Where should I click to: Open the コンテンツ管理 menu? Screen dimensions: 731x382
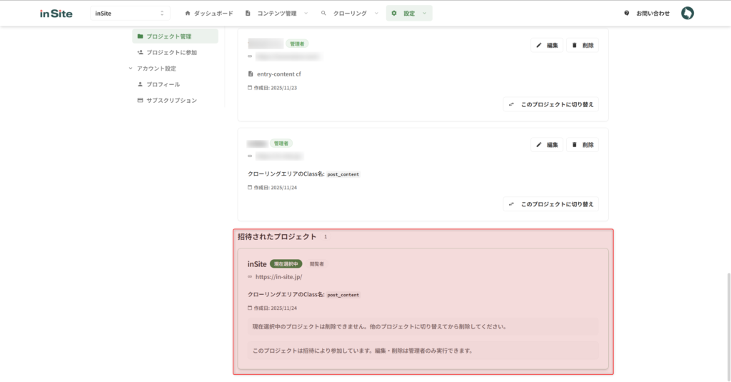coord(276,13)
